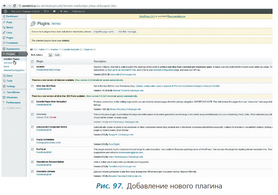The width and height of the screenshot is (278, 195).
Task: Click the Apply bulk action button
Action: [x=57, y=55]
